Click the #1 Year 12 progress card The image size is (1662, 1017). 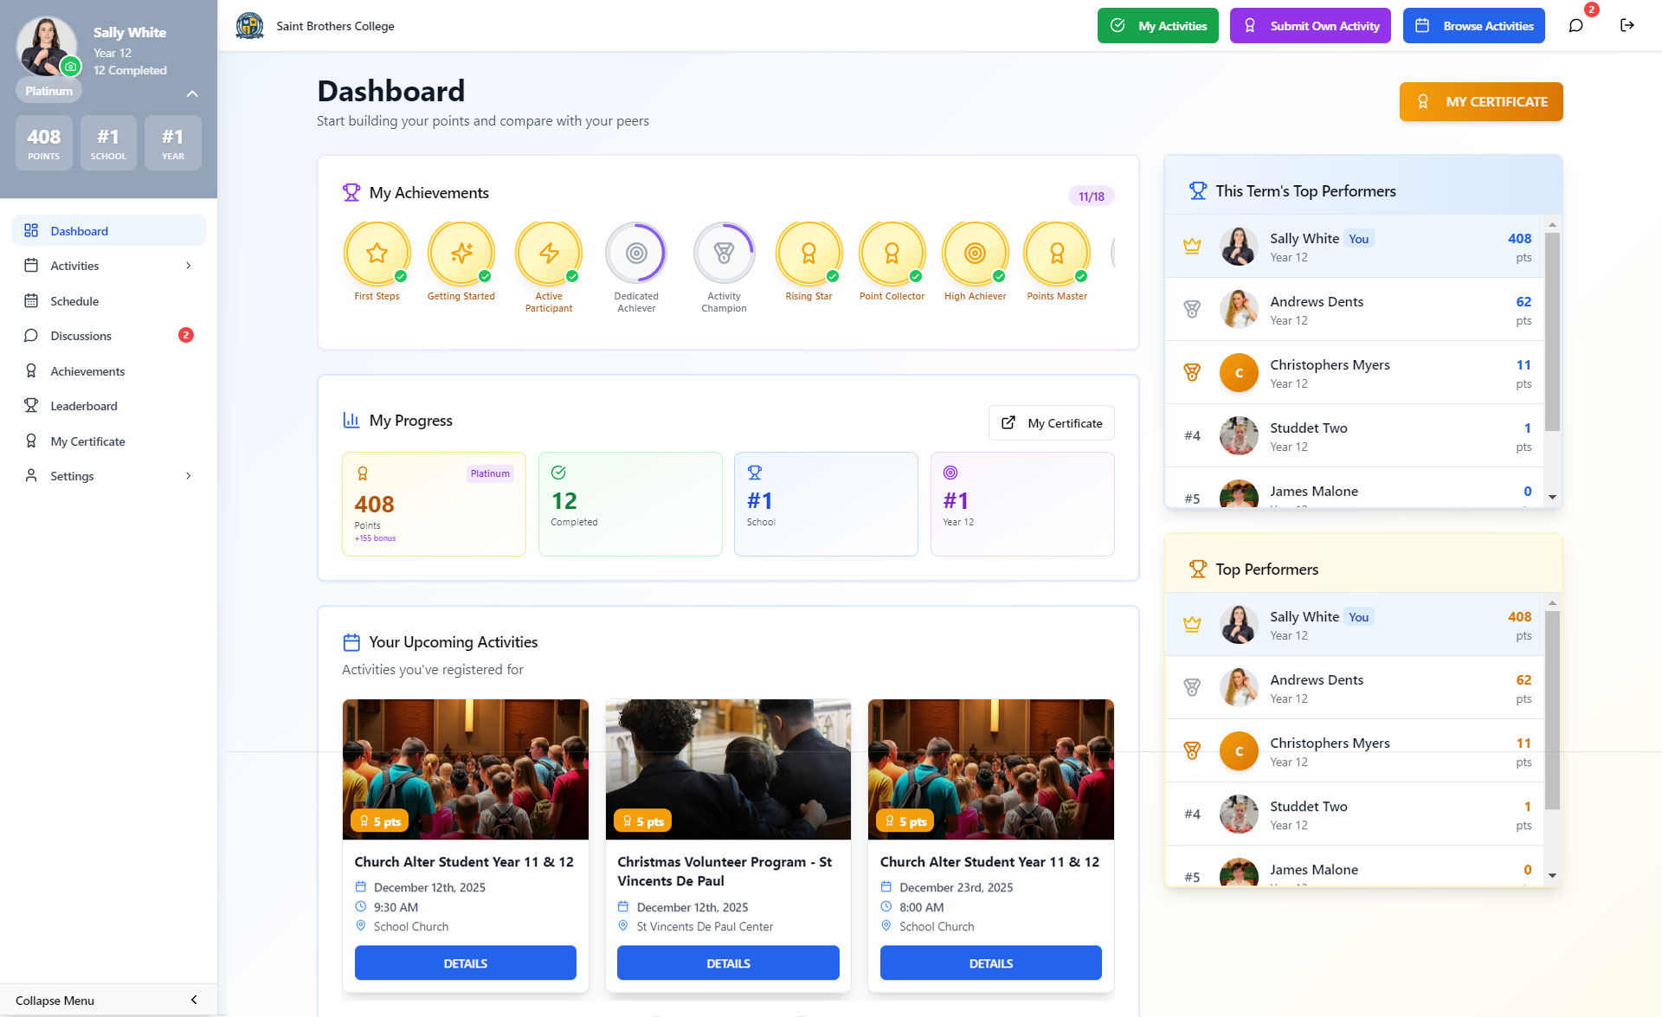tap(1022, 504)
